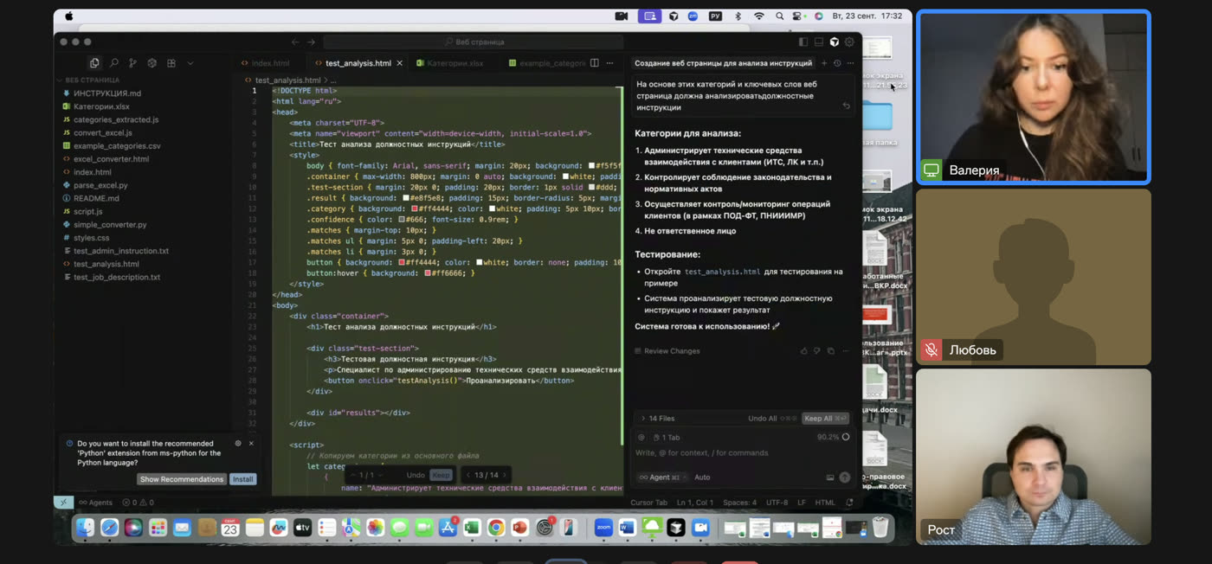The height and width of the screenshot is (564, 1212).
Task: Switch to the Категории.xlsx editor tab
Action: (450, 63)
